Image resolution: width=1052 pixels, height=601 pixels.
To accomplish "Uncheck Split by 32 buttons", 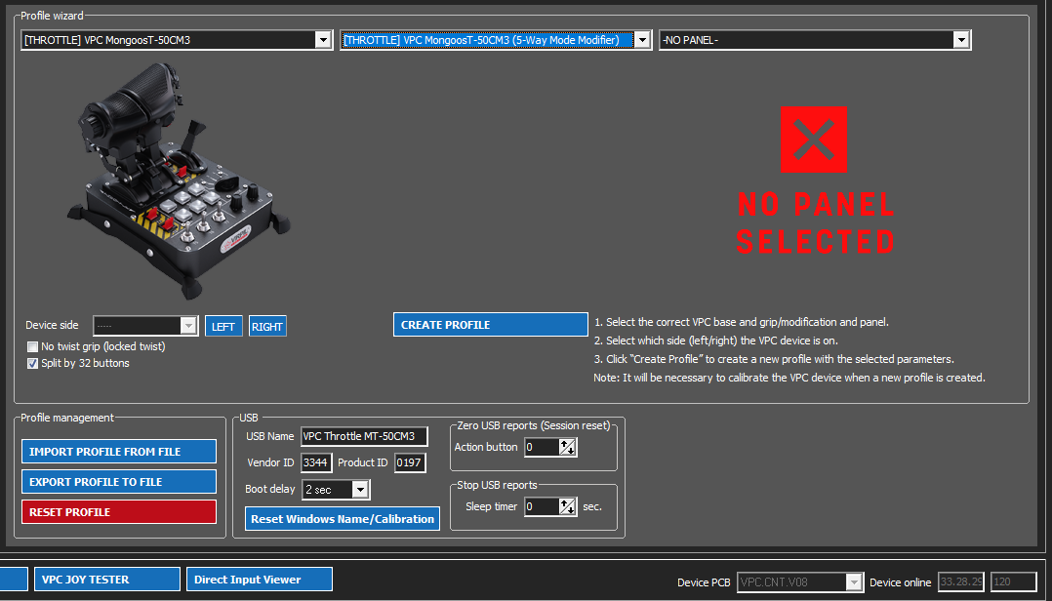I will 32,364.
